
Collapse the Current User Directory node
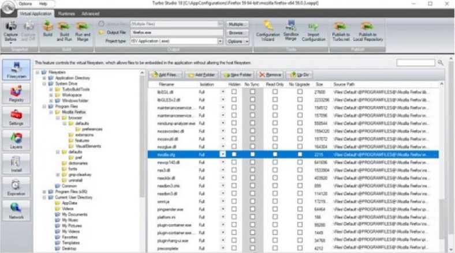click(44, 198)
